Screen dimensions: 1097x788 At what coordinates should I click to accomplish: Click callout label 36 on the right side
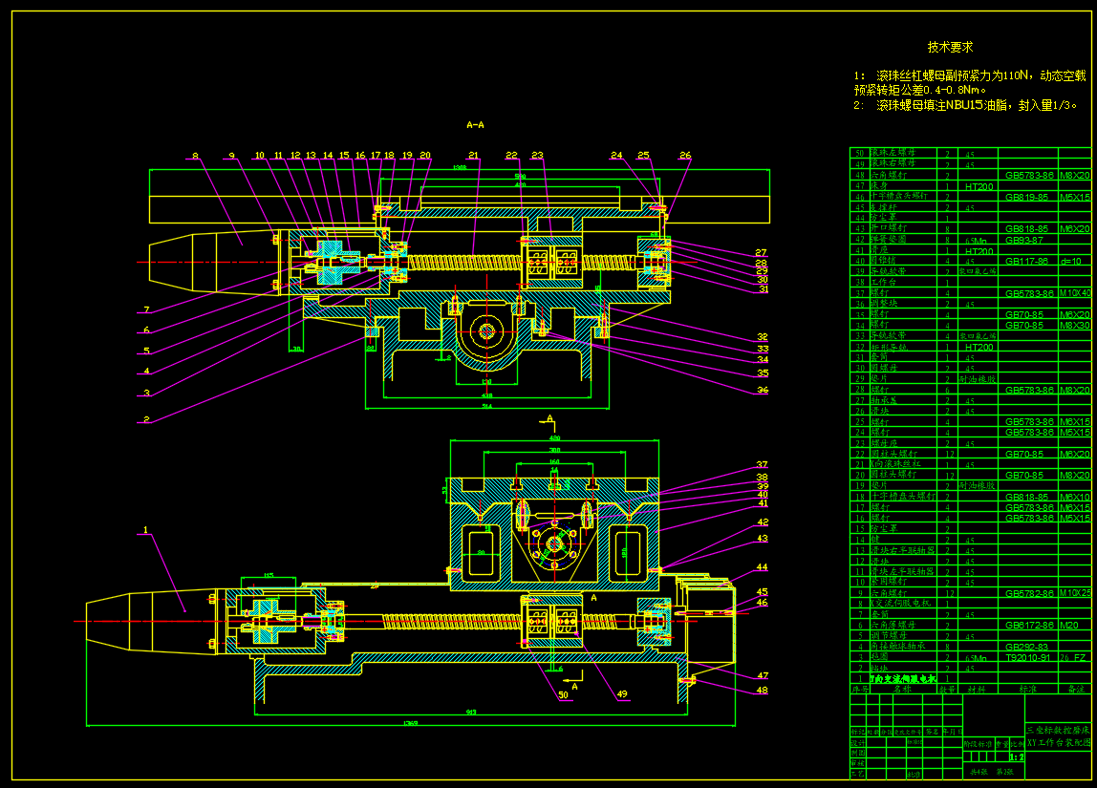763,390
